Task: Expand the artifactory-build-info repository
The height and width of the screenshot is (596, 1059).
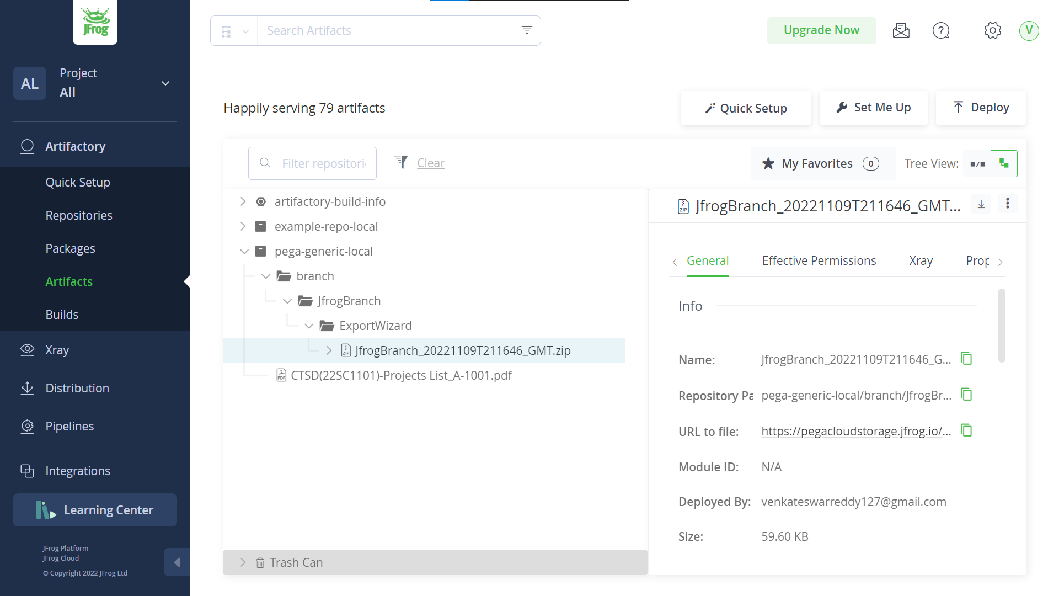Action: 243,201
